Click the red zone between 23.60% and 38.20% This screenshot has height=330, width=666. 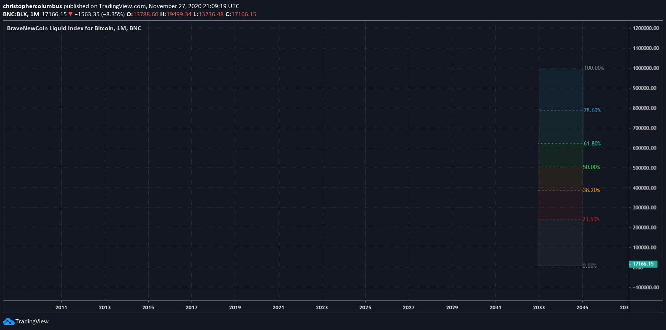tap(560, 205)
